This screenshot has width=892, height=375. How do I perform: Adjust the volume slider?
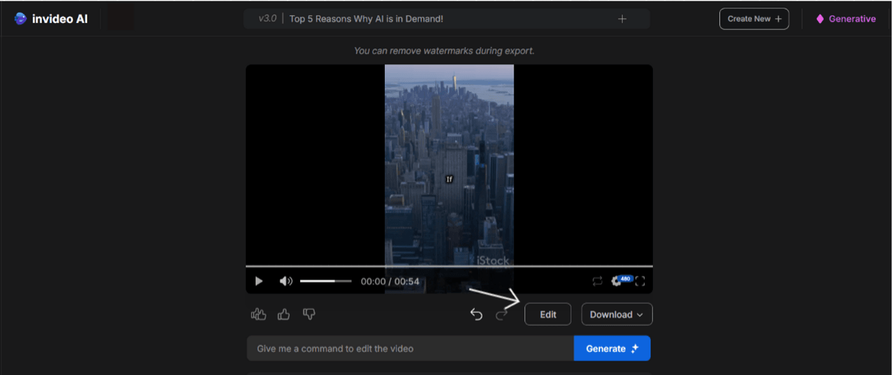tap(326, 280)
